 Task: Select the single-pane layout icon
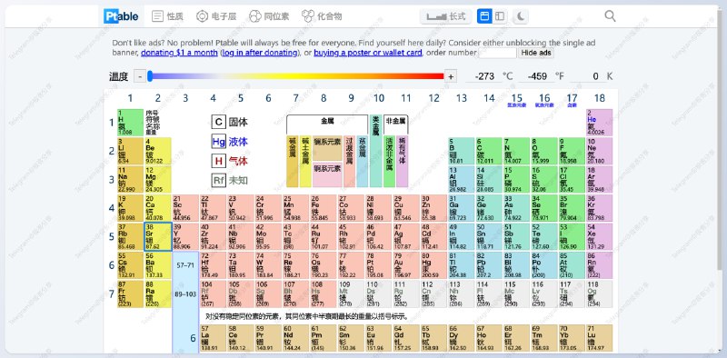pos(484,16)
